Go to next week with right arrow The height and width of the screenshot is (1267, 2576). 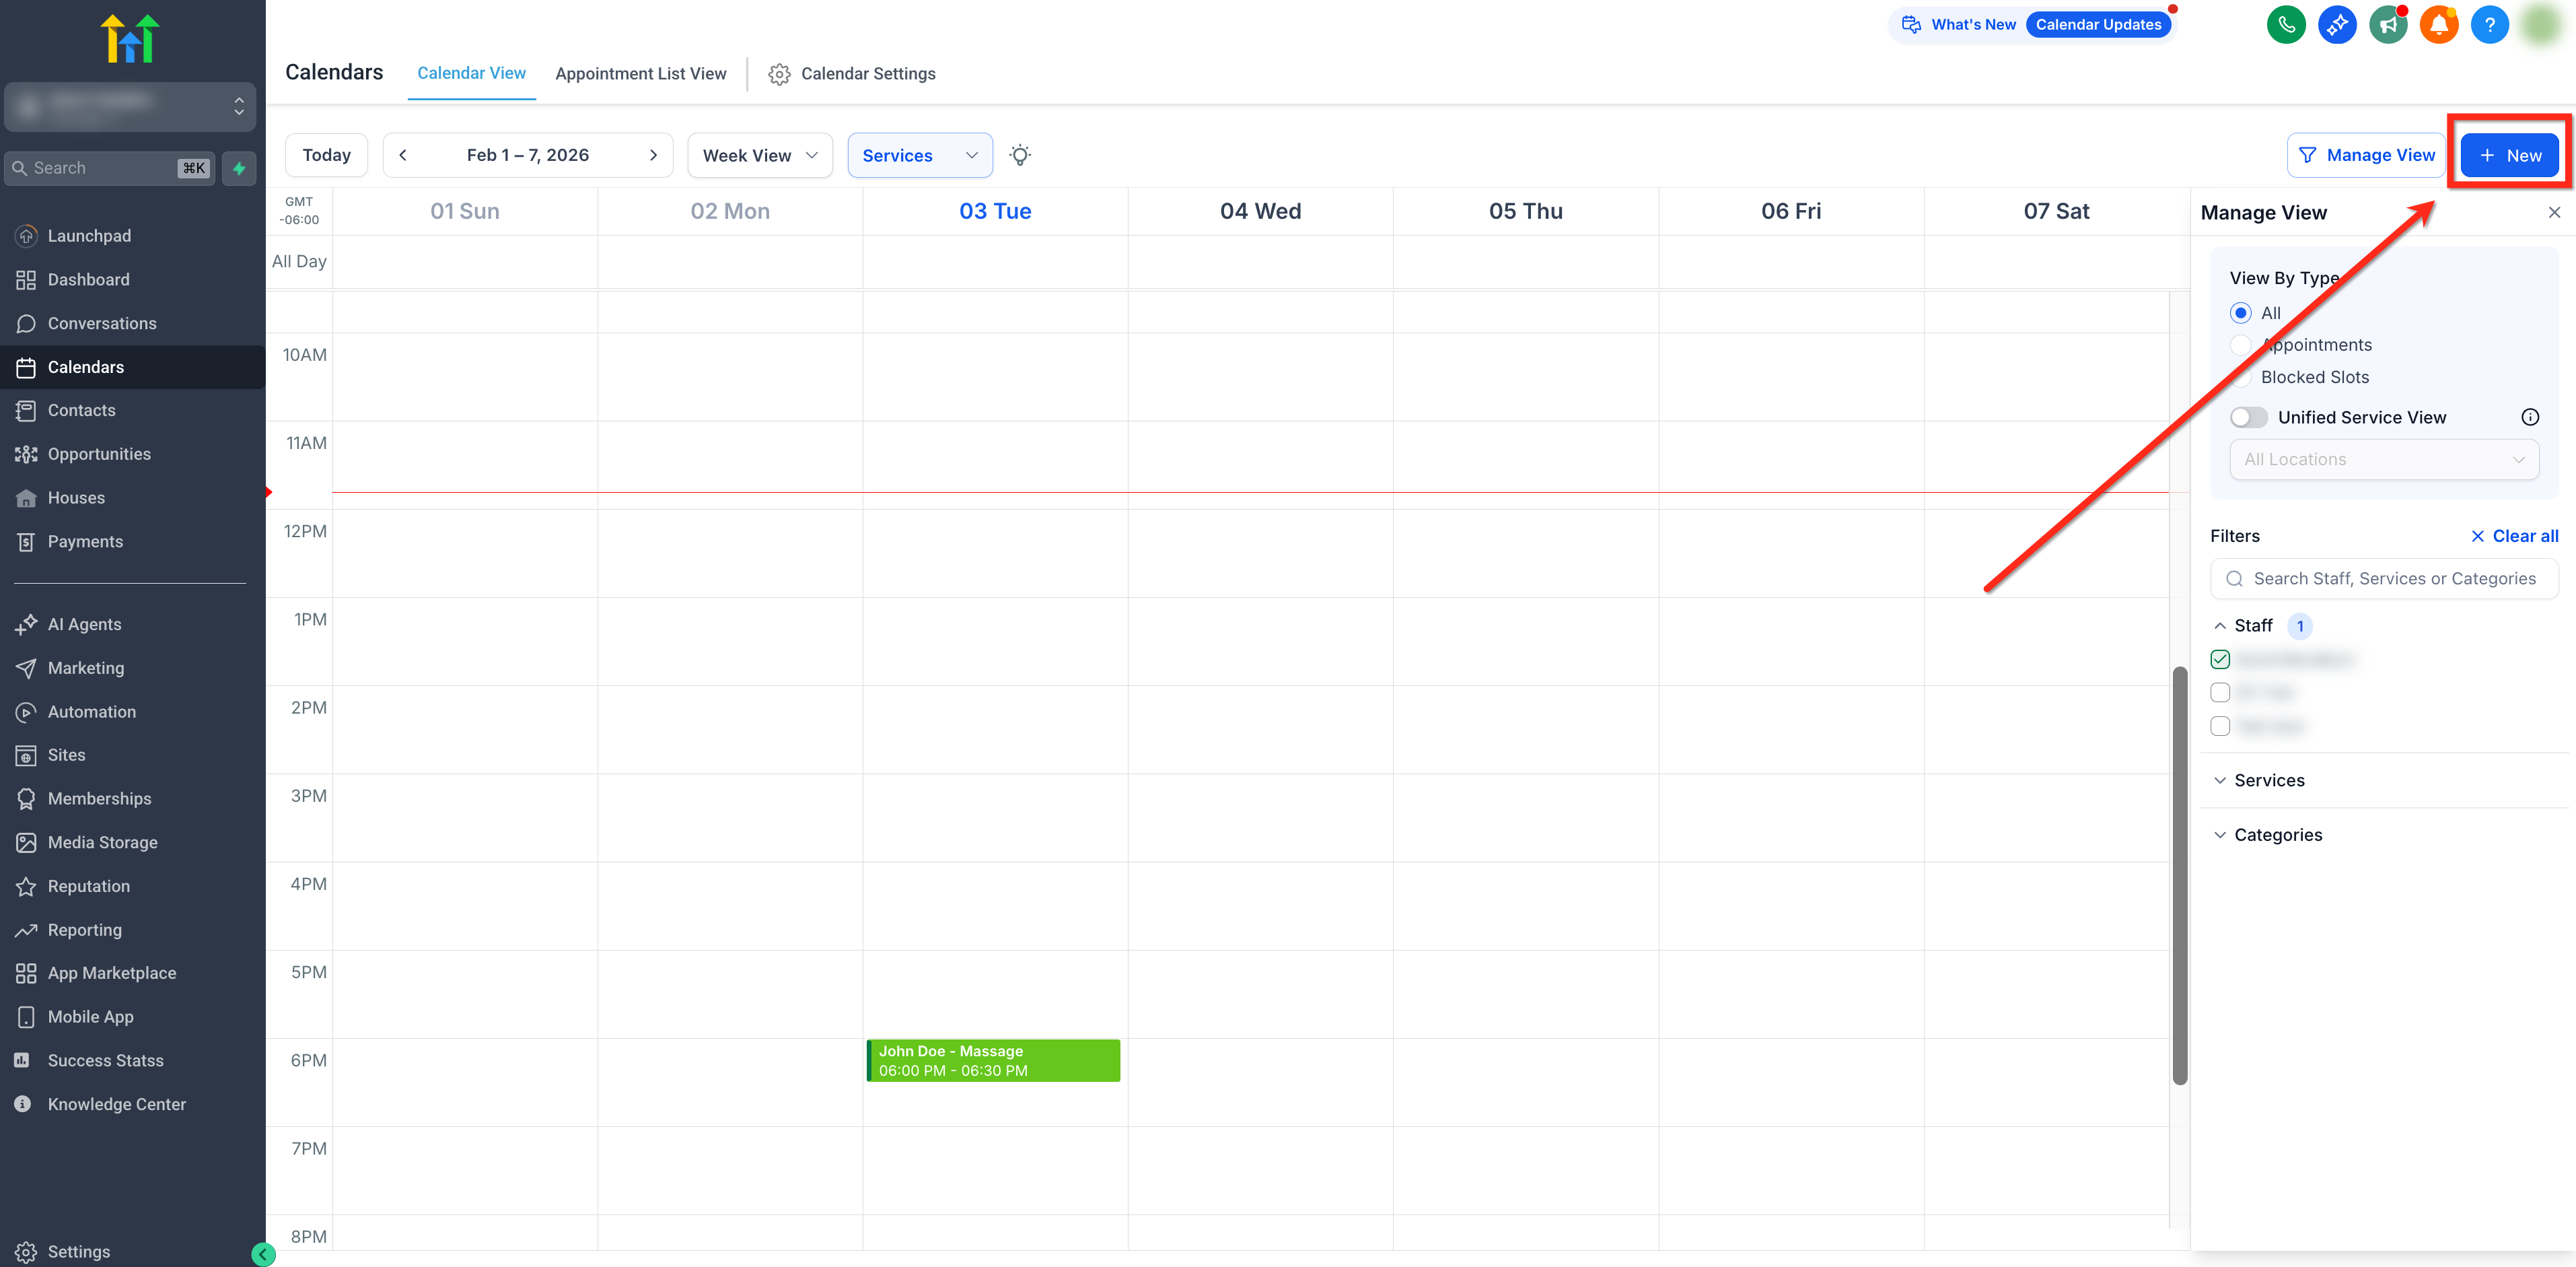[x=653, y=155]
